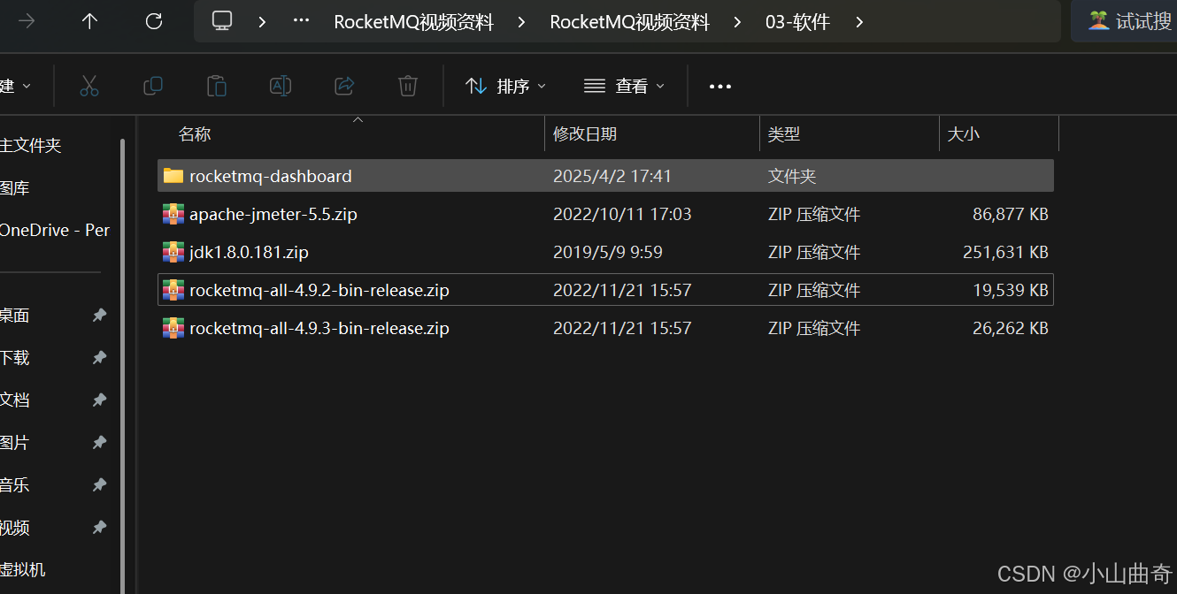Open 虚拟机 in the navigation pane
Image resolution: width=1177 pixels, height=594 pixels.
point(23,570)
